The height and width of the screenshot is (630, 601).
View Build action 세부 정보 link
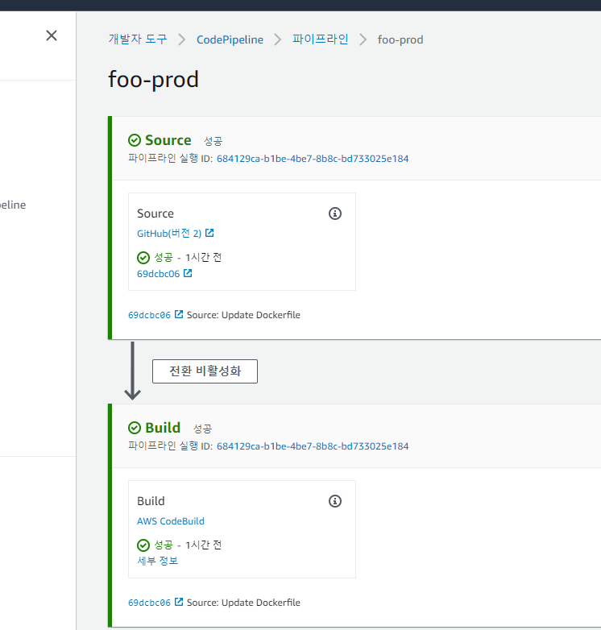157,561
